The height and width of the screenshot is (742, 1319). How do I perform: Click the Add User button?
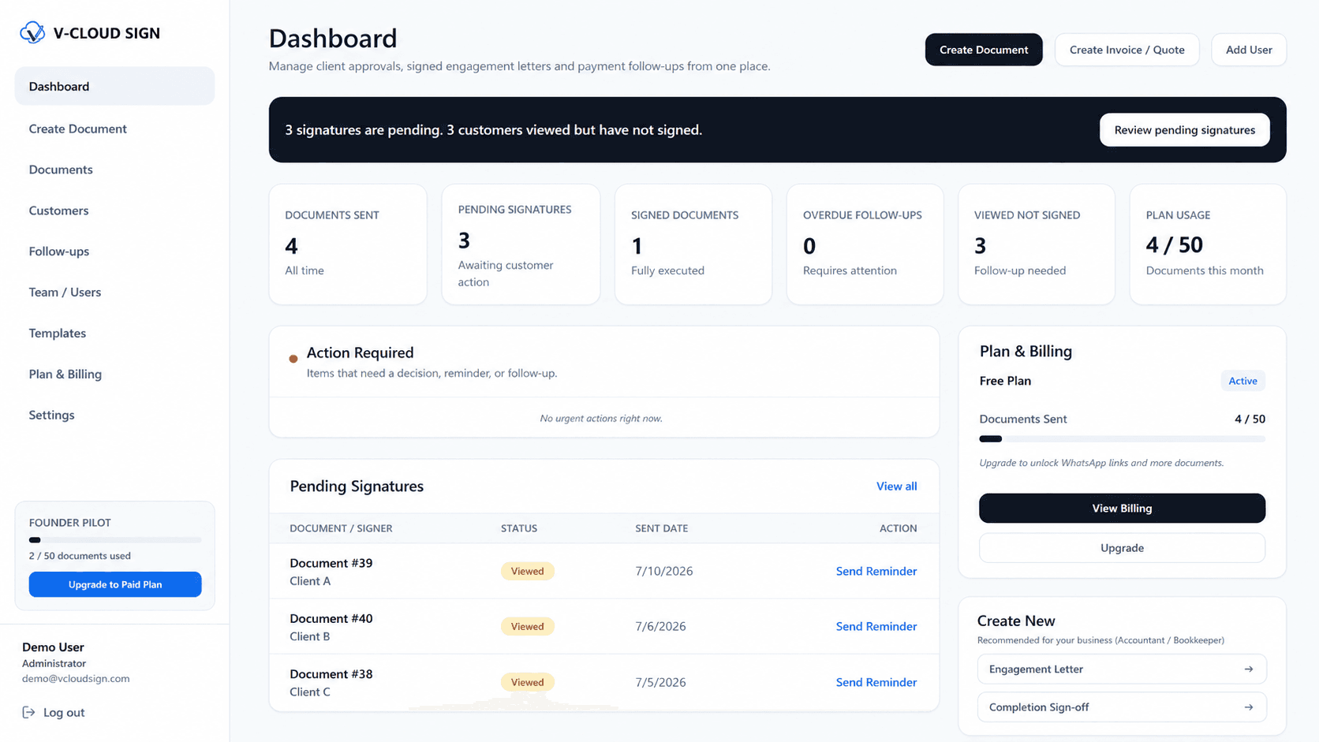coord(1249,50)
